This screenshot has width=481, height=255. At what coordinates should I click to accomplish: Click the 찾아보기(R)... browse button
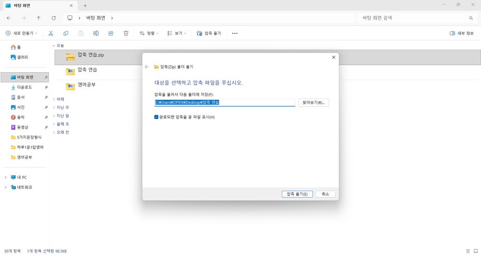(313, 103)
